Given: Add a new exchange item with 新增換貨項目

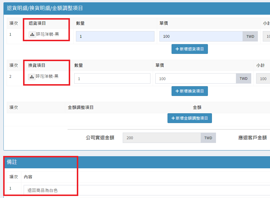Looking at the screenshot, I should tap(189, 91).
